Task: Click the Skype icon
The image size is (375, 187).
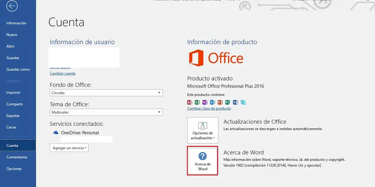Action: click(243, 102)
